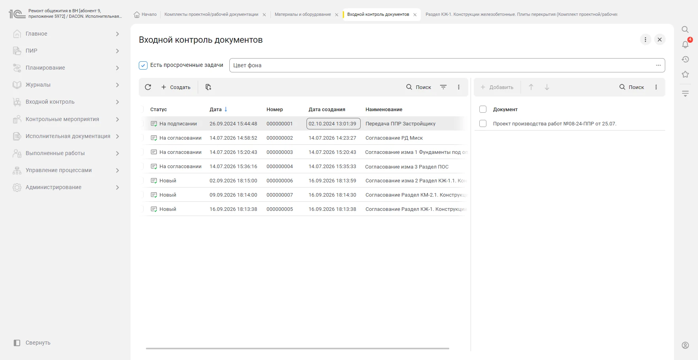
Task: Switch to the Раздел КЖ-1 tab
Action: pos(521,15)
